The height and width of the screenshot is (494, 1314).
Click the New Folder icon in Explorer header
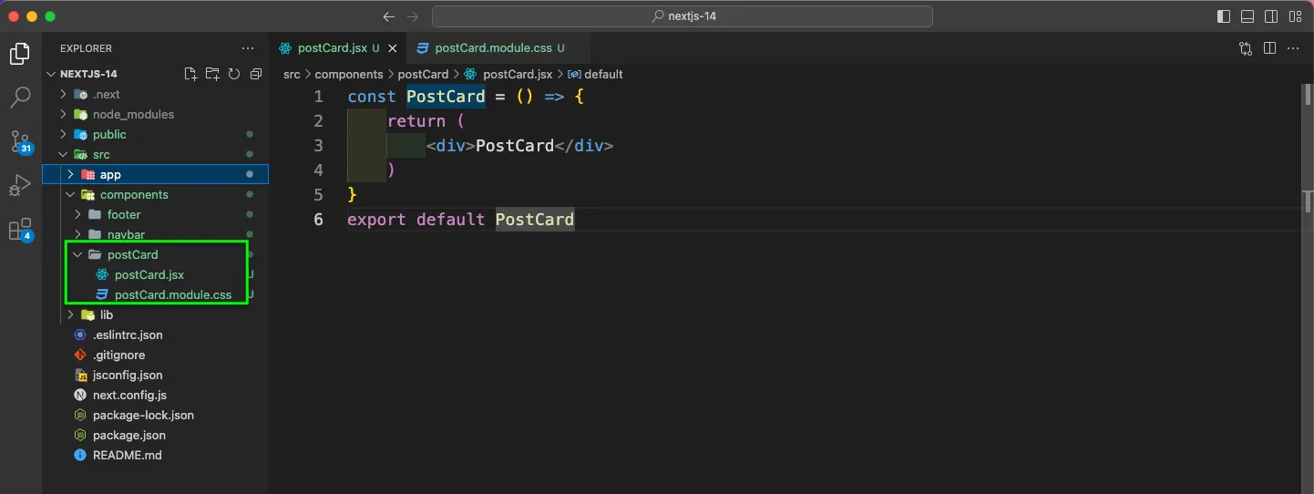(212, 74)
